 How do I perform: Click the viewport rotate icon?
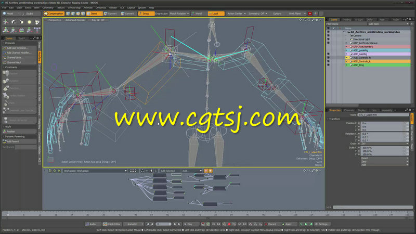(x=304, y=20)
